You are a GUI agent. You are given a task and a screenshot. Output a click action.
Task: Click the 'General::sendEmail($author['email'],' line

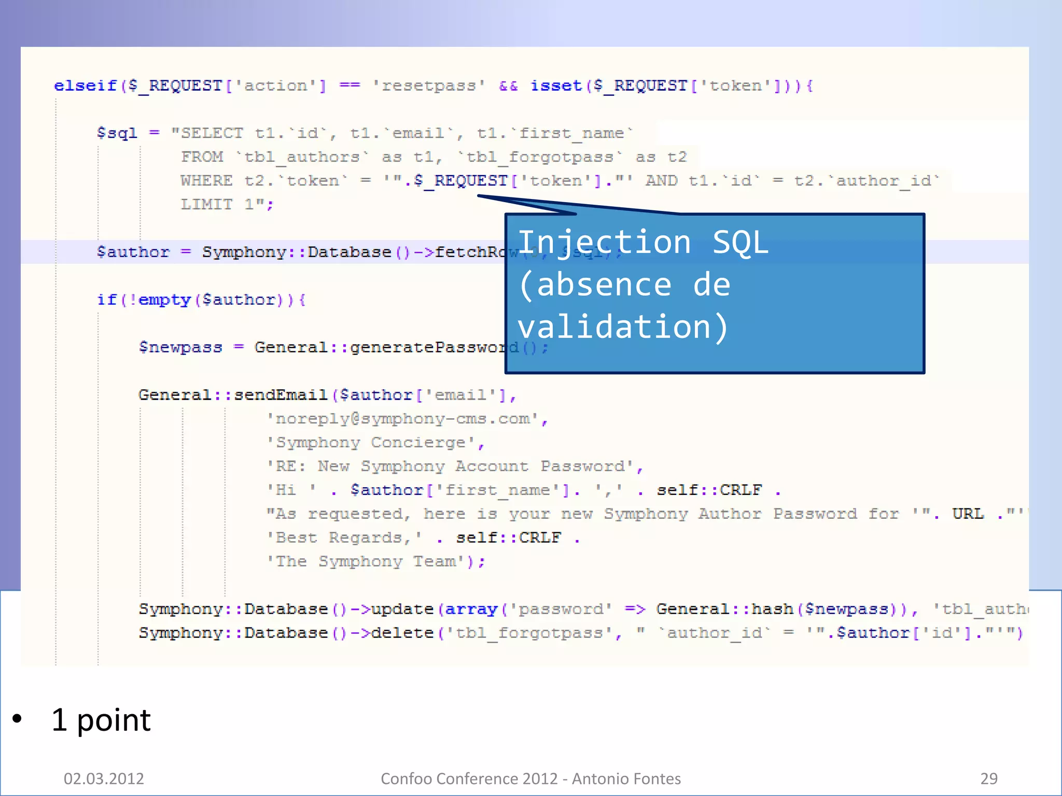(x=327, y=395)
